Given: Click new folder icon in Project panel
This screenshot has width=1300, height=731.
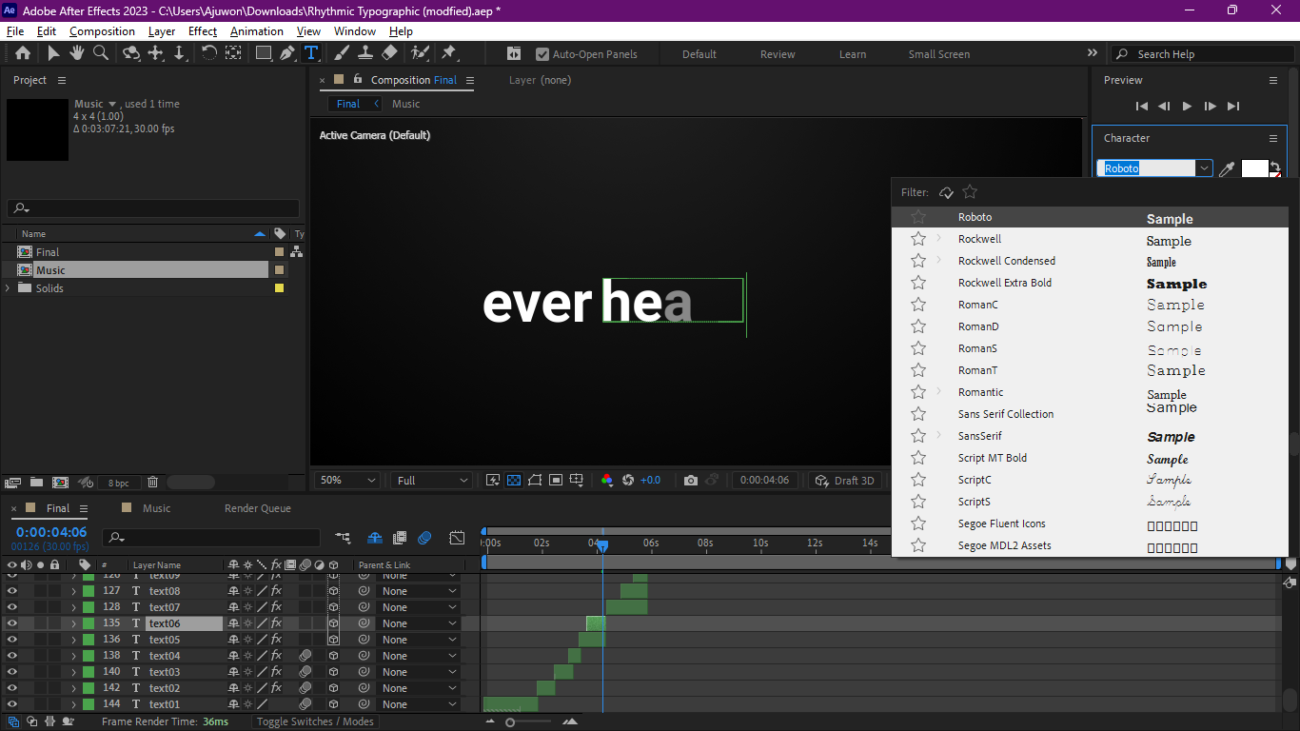Looking at the screenshot, I should click(x=36, y=483).
